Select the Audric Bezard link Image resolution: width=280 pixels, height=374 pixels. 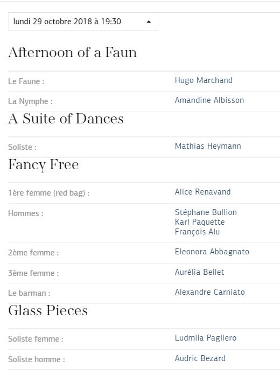click(200, 358)
